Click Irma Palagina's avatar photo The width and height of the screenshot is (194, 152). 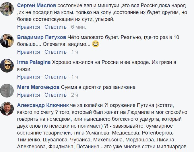point(7,65)
